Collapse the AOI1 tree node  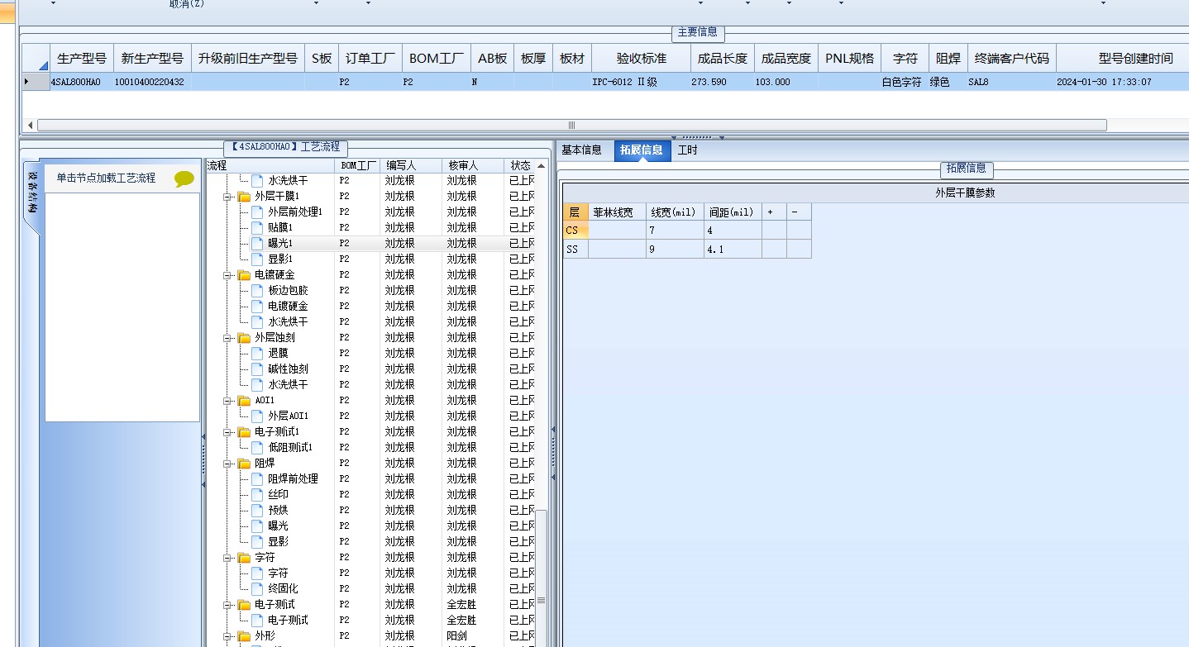227,401
